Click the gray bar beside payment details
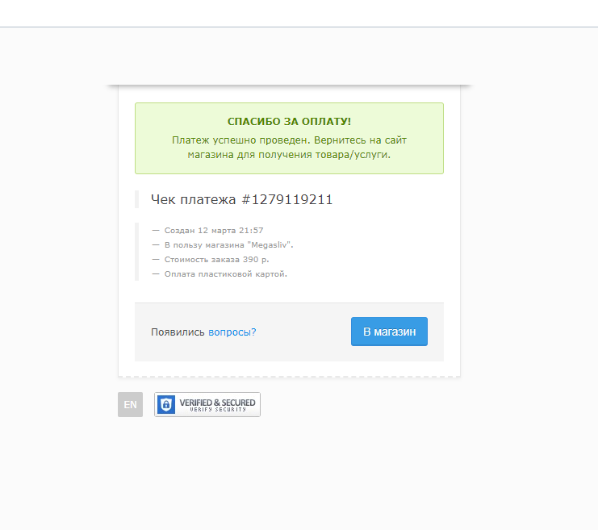This screenshot has width=598, height=530. pos(137,252)
